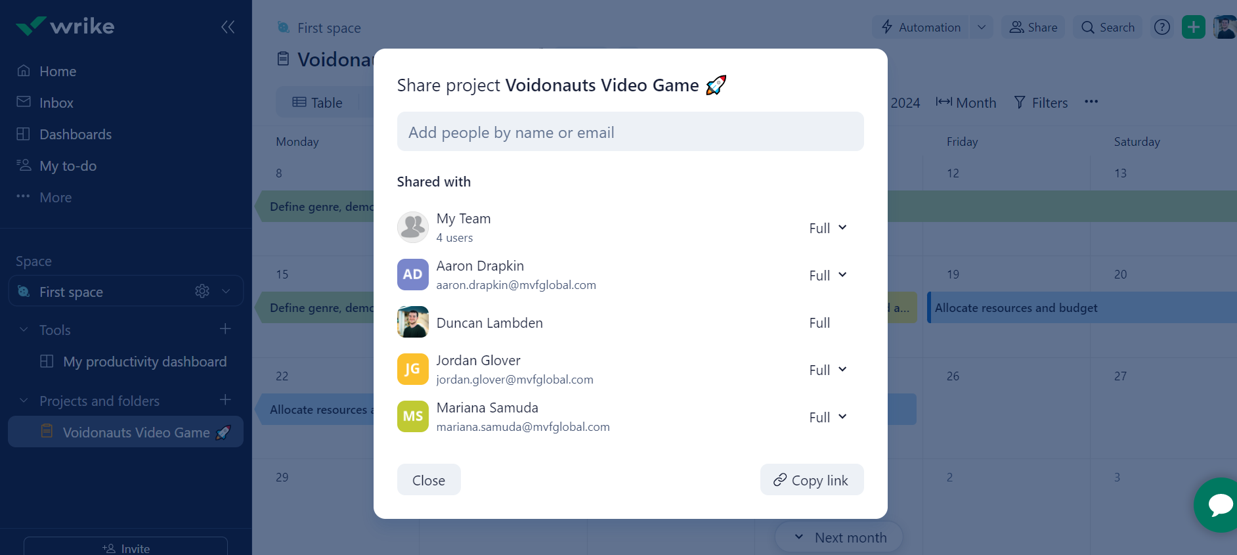Open First space settings gear
1237x555 pixels.
point(202,291)
